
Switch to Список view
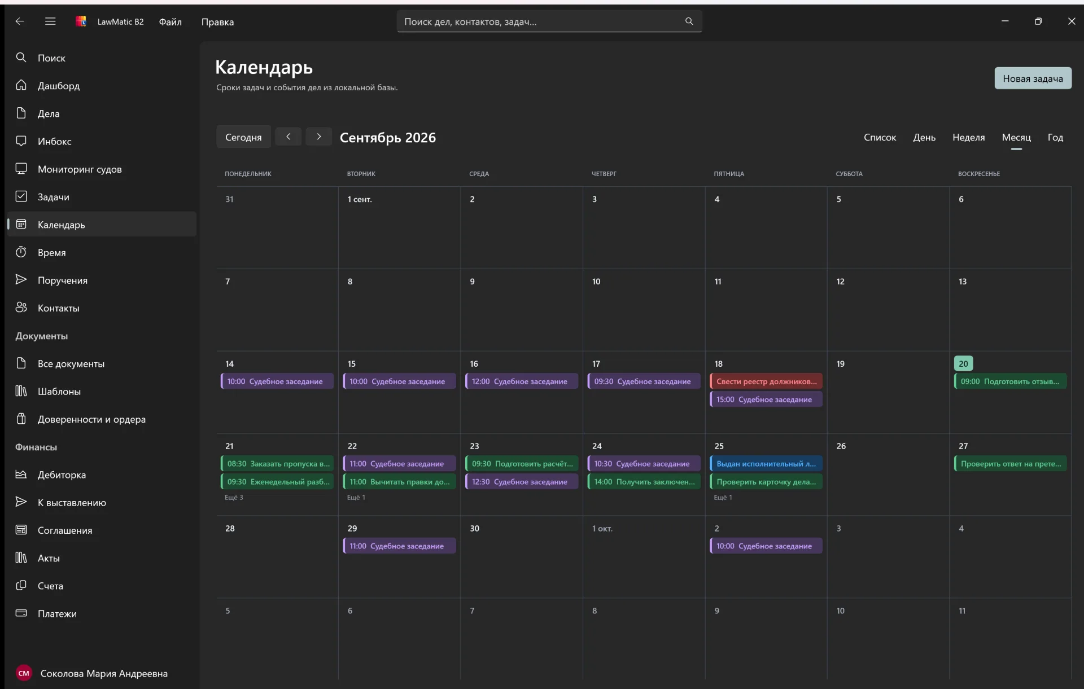click(880, 137)
